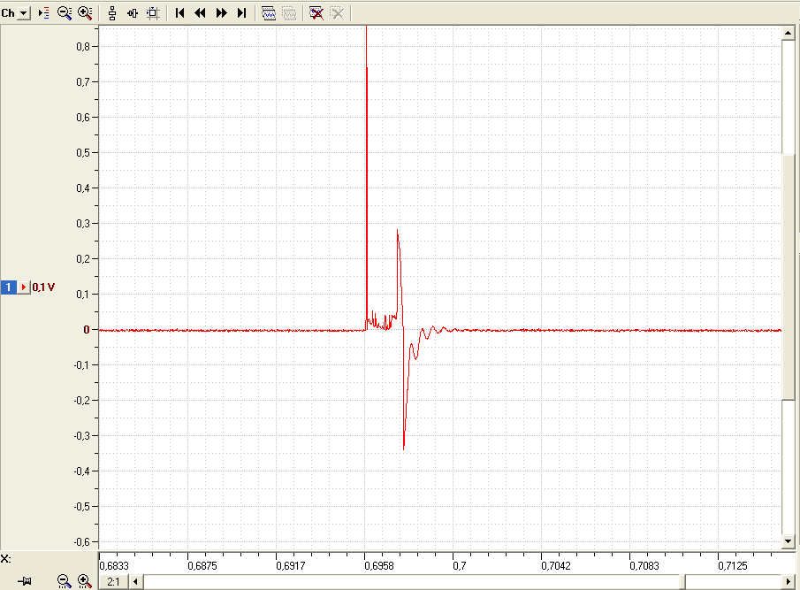Viewport: 800px width, 590px height.
Task: Click the -0,6 voltage axis label
Action: [81, 541]
